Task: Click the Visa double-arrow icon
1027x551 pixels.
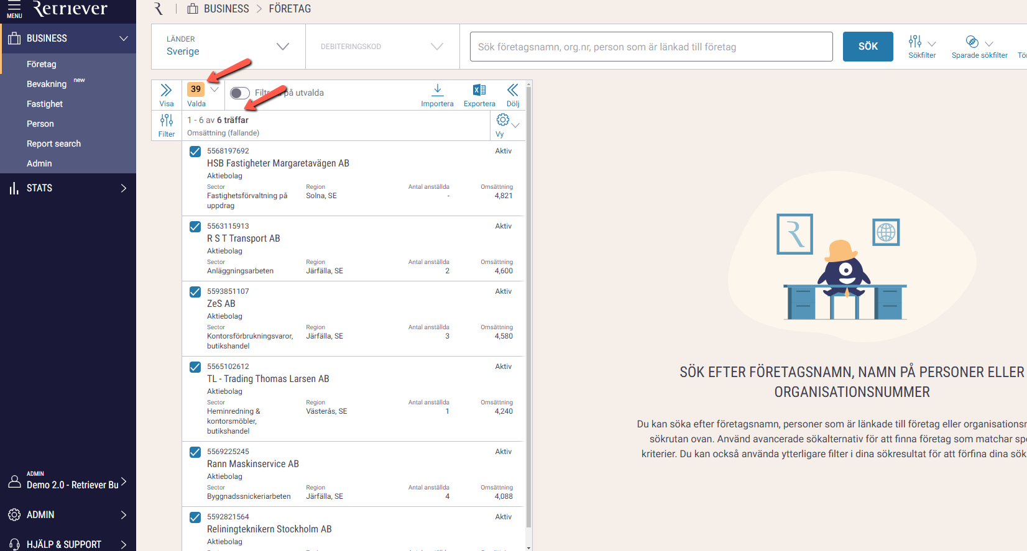Action: 166,90
